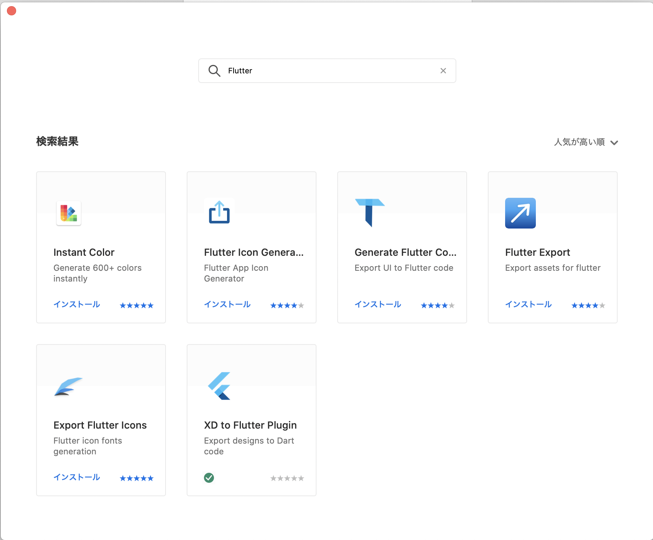Install the Flutter Icon Generator plugin
653x540 pixels.
tap(227, 305)
